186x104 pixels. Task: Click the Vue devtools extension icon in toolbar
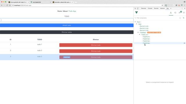coord(182,5)
